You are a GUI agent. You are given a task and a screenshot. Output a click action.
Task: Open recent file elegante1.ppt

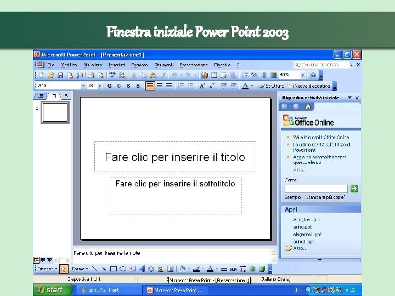coord(307,235)
